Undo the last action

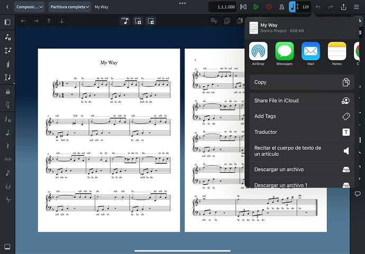point(318,7)
